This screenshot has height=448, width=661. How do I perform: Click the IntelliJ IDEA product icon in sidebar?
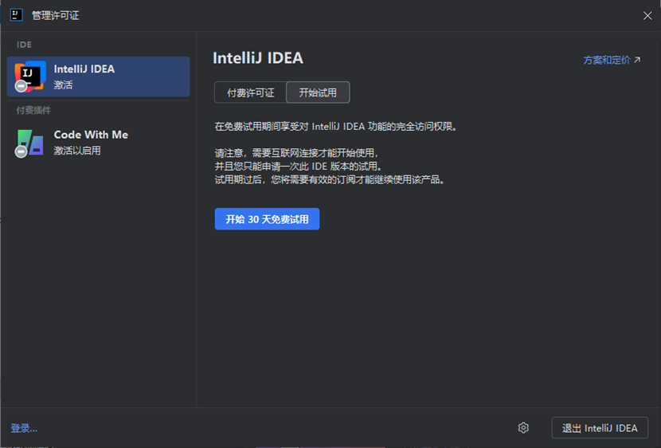(29, 77)
